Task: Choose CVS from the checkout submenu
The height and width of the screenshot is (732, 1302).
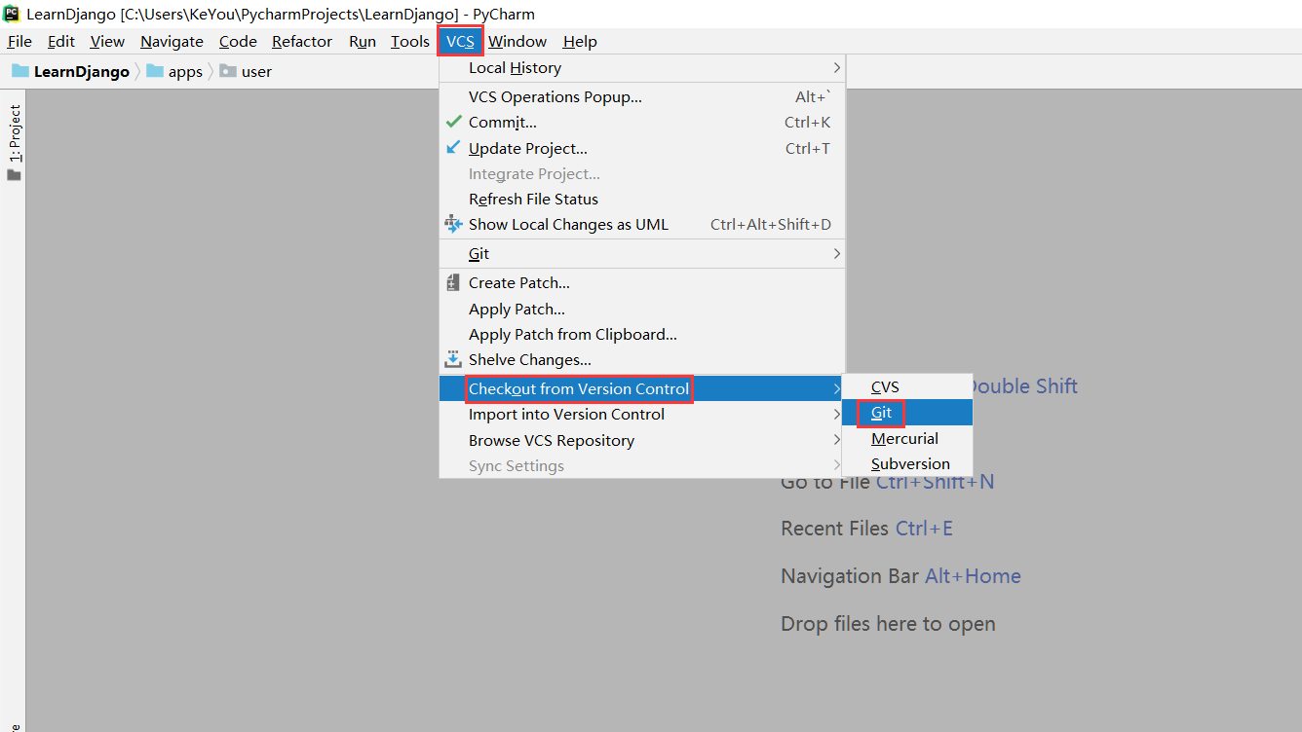Action: coord(907,386)
